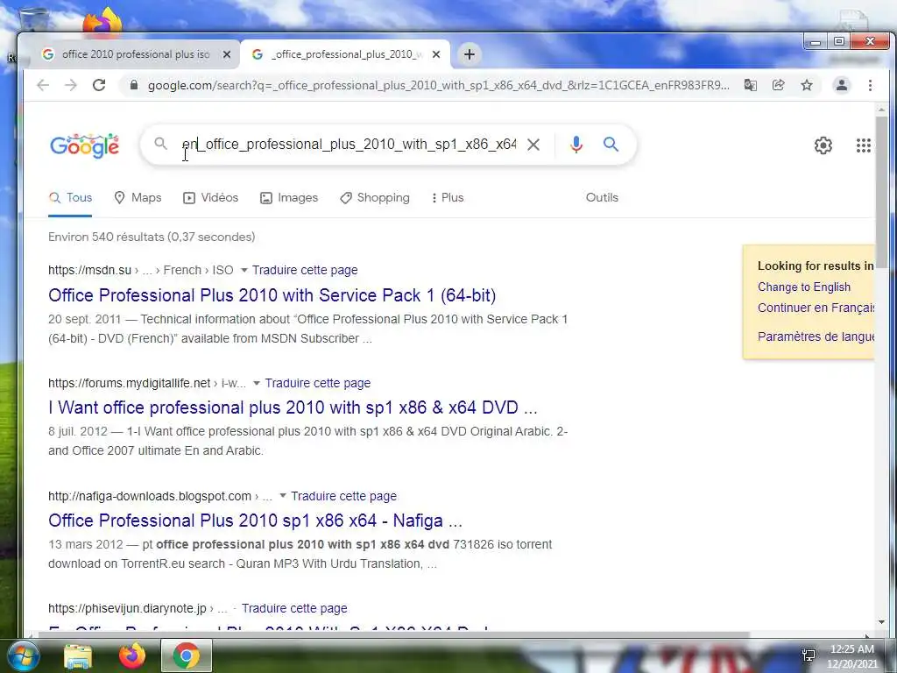The image size is (897, 673).
Task: Open Chrome's three-dot menu
Action: tap(870, 85)
